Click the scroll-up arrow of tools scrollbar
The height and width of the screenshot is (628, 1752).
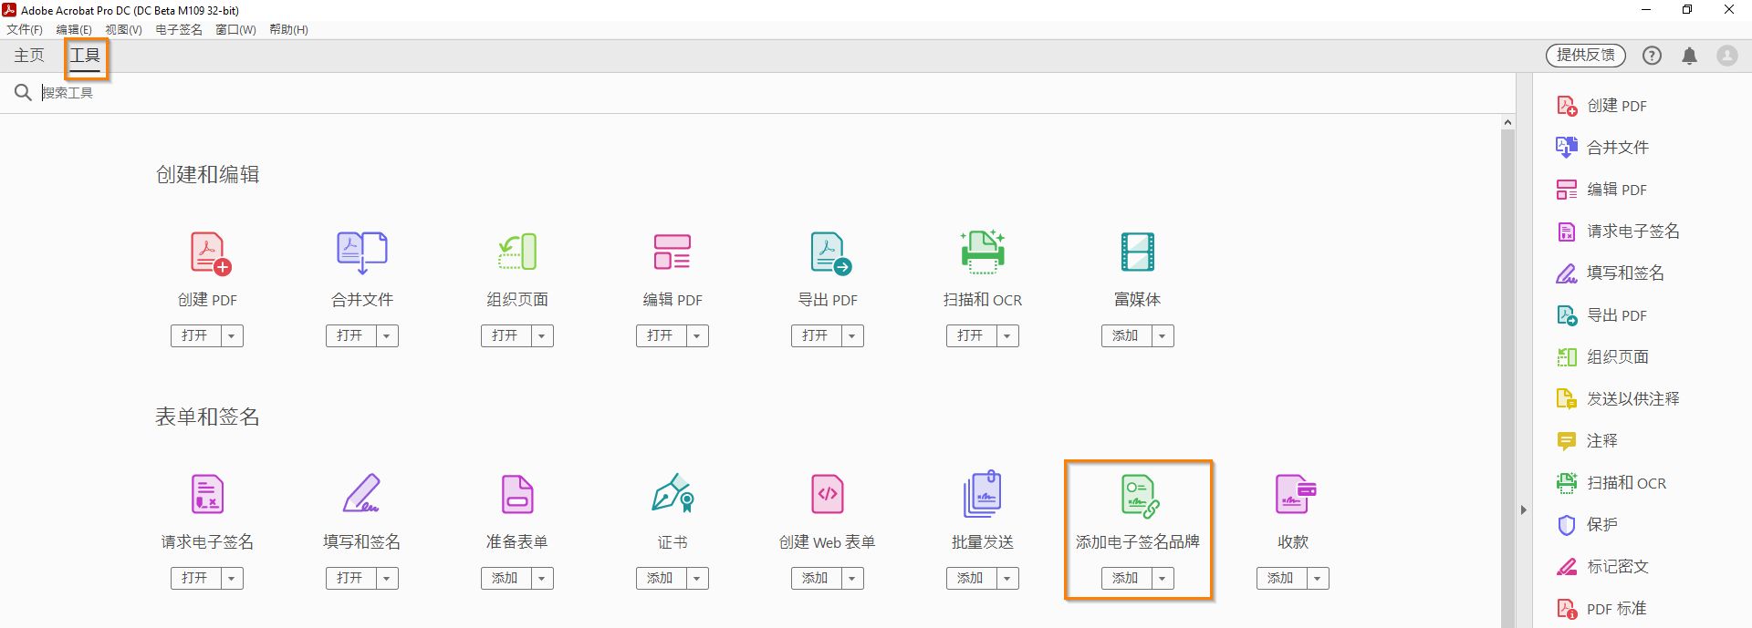1507,122
